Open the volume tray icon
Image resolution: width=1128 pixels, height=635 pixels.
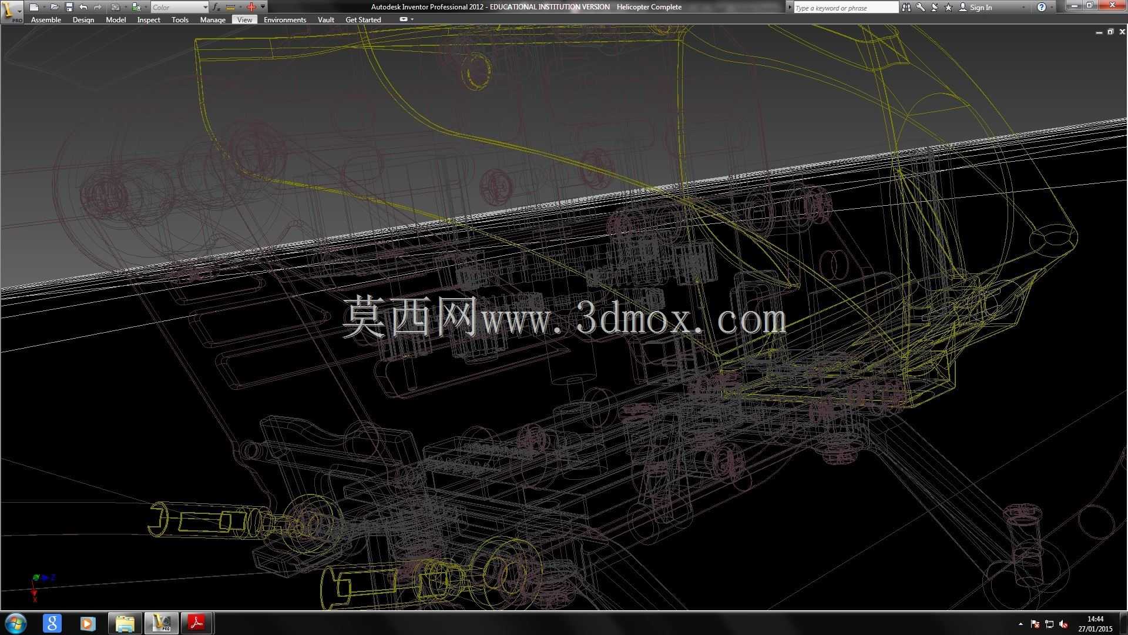(x=1063, y=624)
